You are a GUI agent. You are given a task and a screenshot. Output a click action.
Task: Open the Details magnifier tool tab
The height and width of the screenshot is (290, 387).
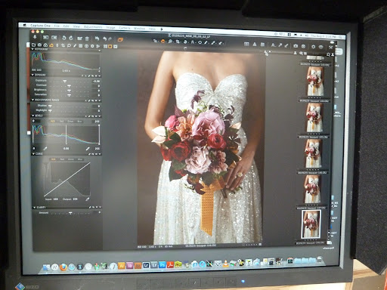click(69, 45)
